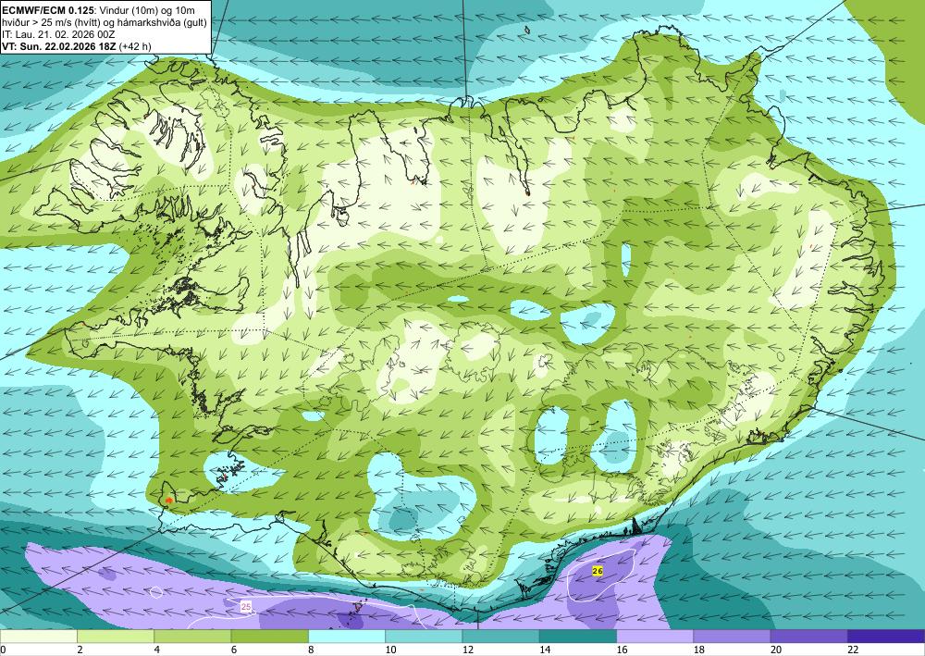
Task: Click the "IT: Lau. 21. 02. 2026 00Z" line
Action: [x=58, y=34]
